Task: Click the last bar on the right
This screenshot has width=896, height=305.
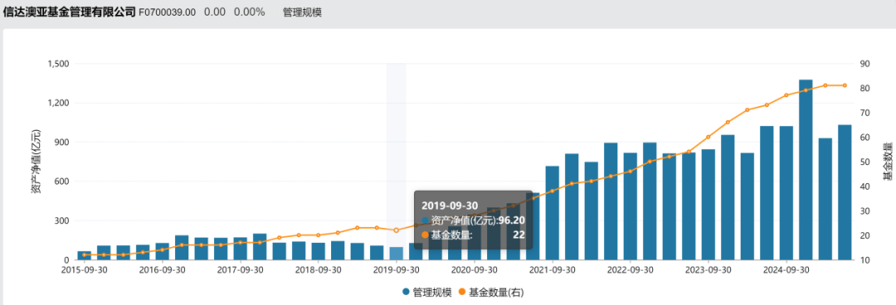Action: click(845, 192)
